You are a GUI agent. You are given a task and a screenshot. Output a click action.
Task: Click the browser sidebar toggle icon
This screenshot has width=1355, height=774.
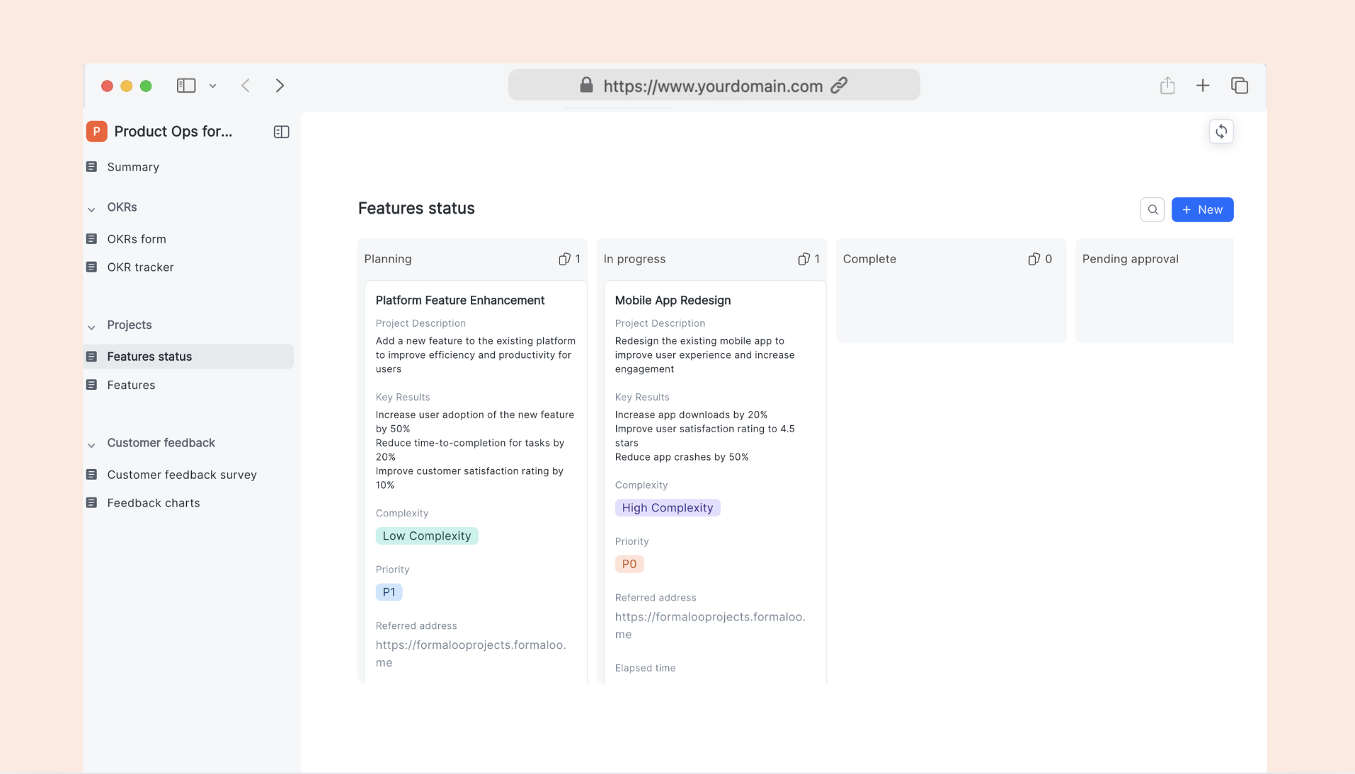[186, 86]
